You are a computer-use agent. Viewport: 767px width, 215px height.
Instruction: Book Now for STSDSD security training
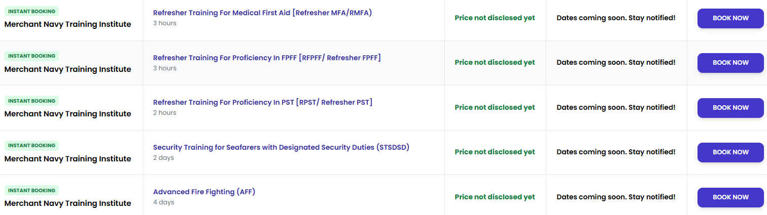pos(730,152)
